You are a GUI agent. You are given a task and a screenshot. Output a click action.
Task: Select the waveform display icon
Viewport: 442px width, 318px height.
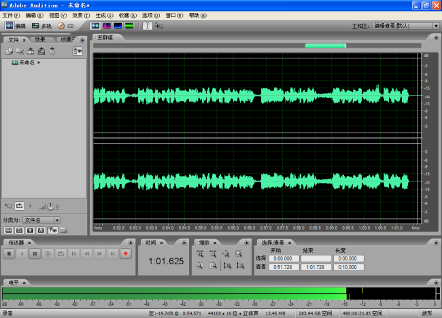tap(95, 26)
